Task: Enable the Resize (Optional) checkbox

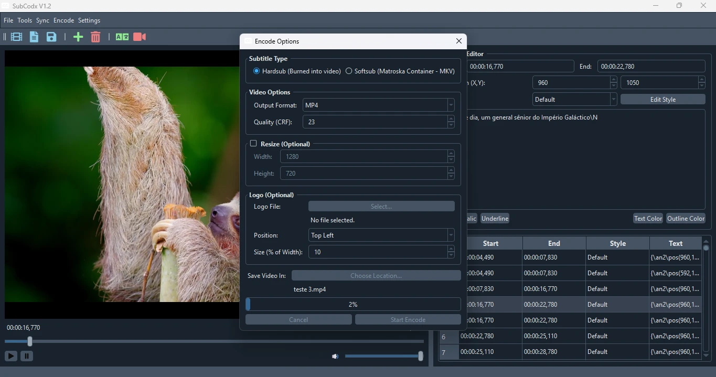Action: pyautogui.click(x=253, y=144)
